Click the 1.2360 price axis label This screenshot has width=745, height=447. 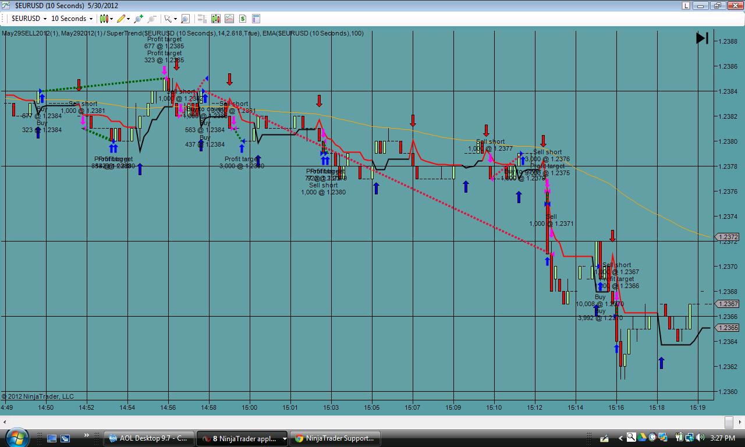[728, 392]
